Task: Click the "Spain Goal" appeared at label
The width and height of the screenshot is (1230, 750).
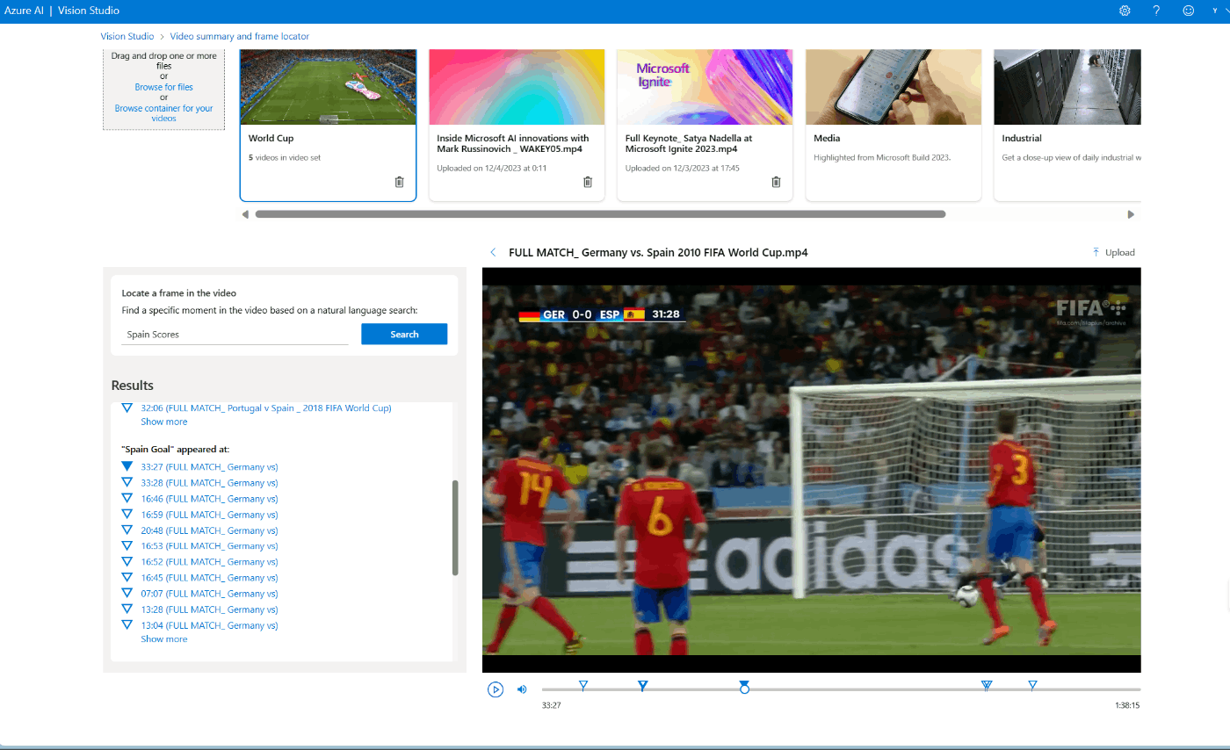Action: pyautogui.click(x=175, y=449)
